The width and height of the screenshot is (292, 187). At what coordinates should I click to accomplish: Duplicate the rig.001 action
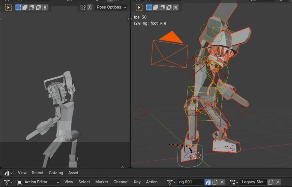click(x=215, y=182)
